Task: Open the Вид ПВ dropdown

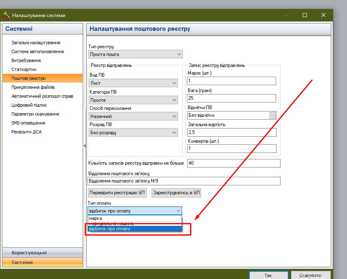Action: [133, 83]
